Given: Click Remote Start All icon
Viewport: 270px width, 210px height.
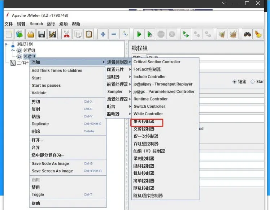Looking at the screenshot, I should tap(186, 34).
